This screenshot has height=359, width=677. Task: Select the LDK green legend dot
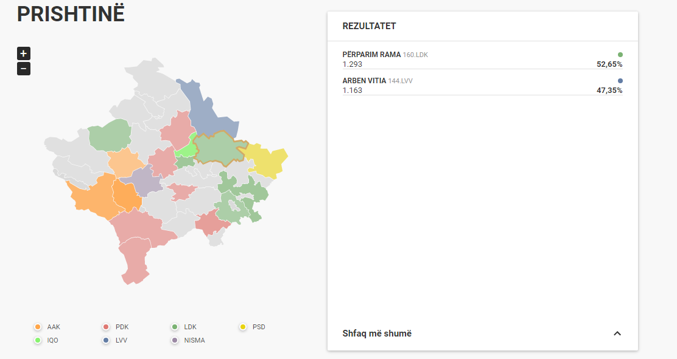[175, 327]
